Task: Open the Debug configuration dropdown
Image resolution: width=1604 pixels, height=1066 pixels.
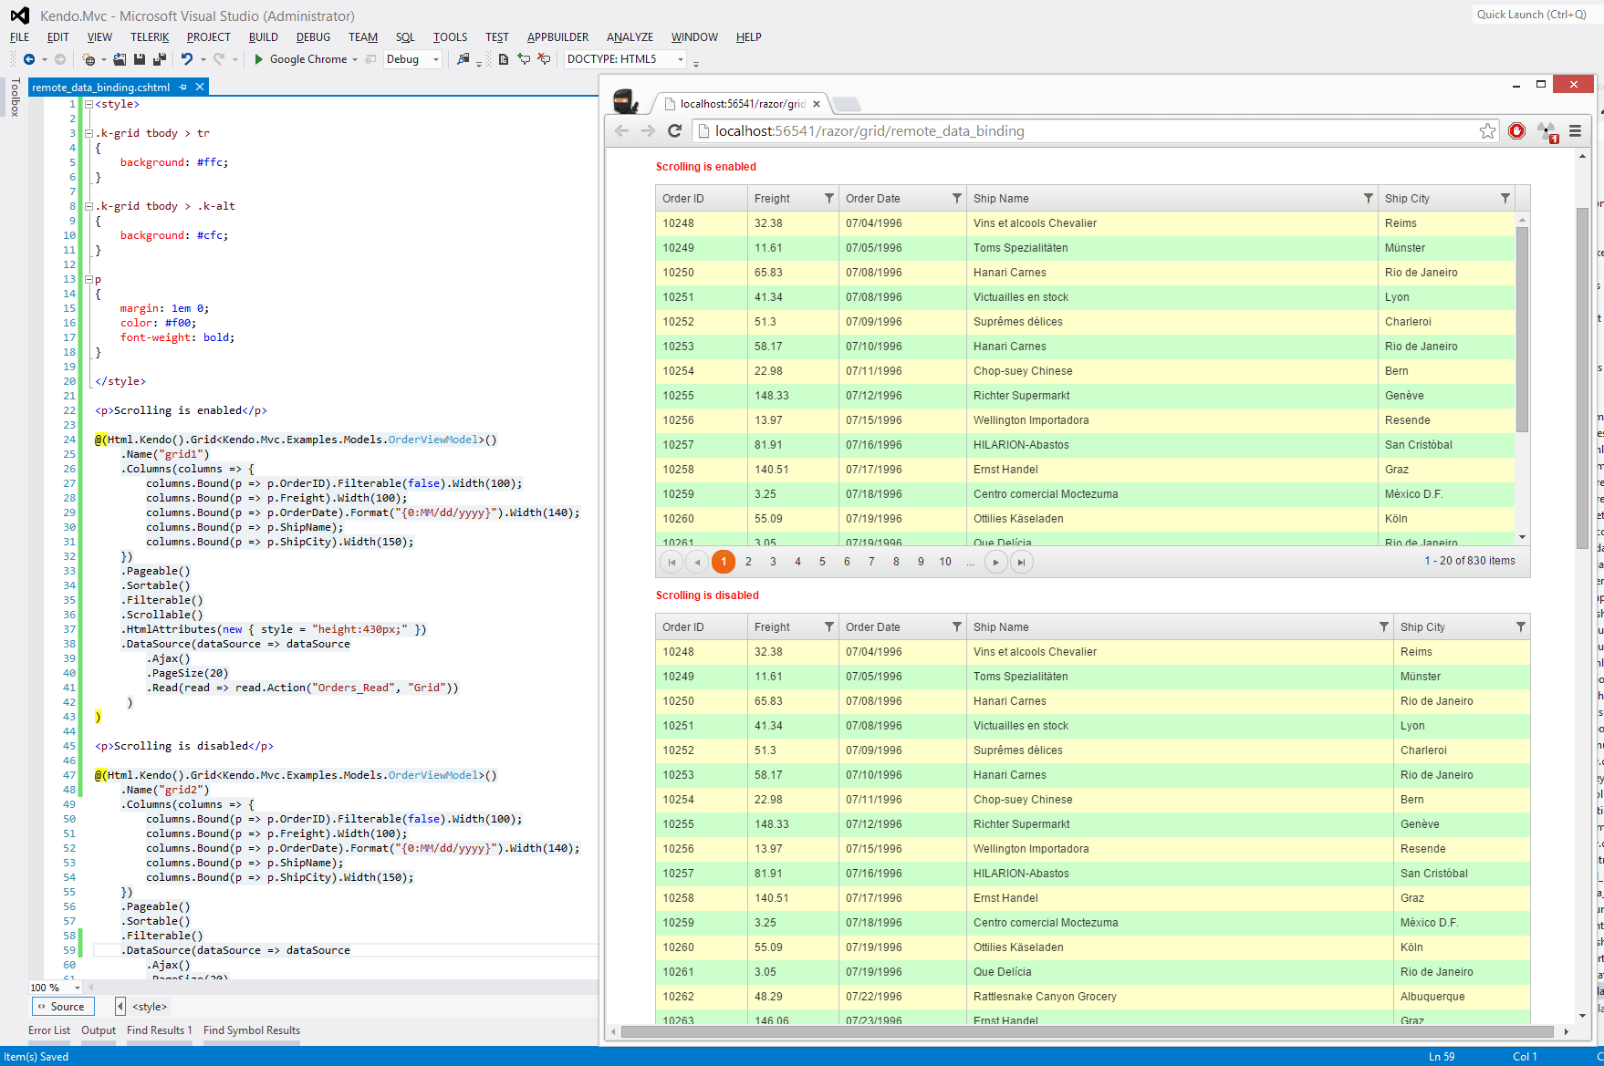Action: coord(435,59)
